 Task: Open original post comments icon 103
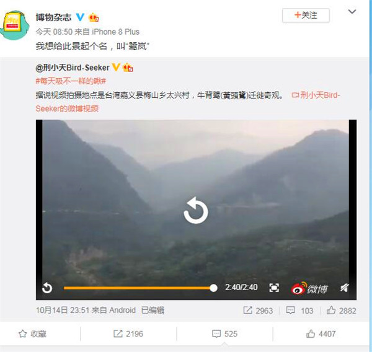point(299,310)
